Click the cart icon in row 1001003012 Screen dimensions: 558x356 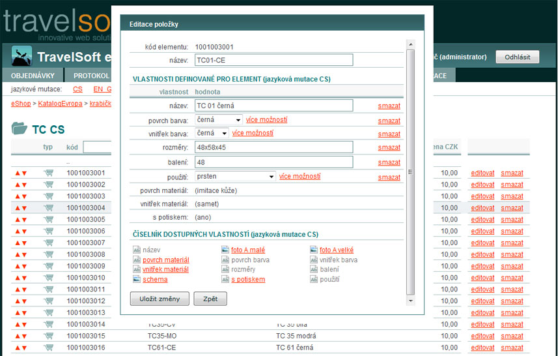pos(49,301)
